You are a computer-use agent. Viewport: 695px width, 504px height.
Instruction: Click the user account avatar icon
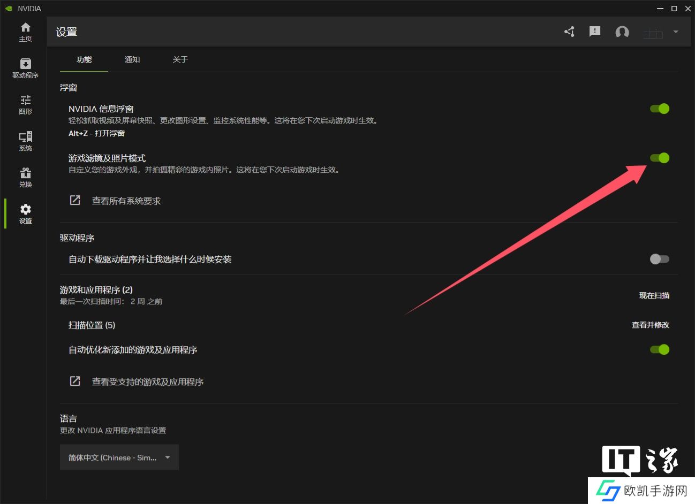click(622, 32)
